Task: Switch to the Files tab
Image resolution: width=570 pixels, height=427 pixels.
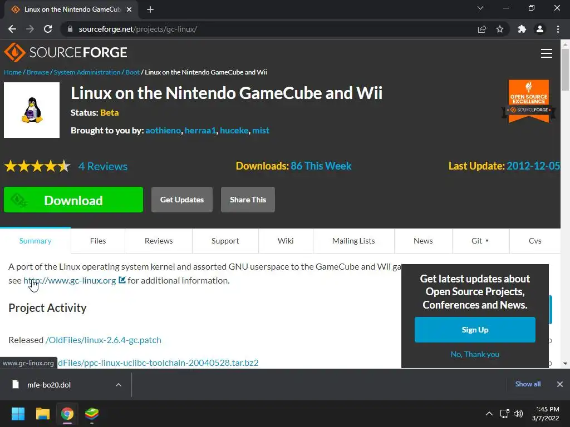Action: [x=98, y=241]
